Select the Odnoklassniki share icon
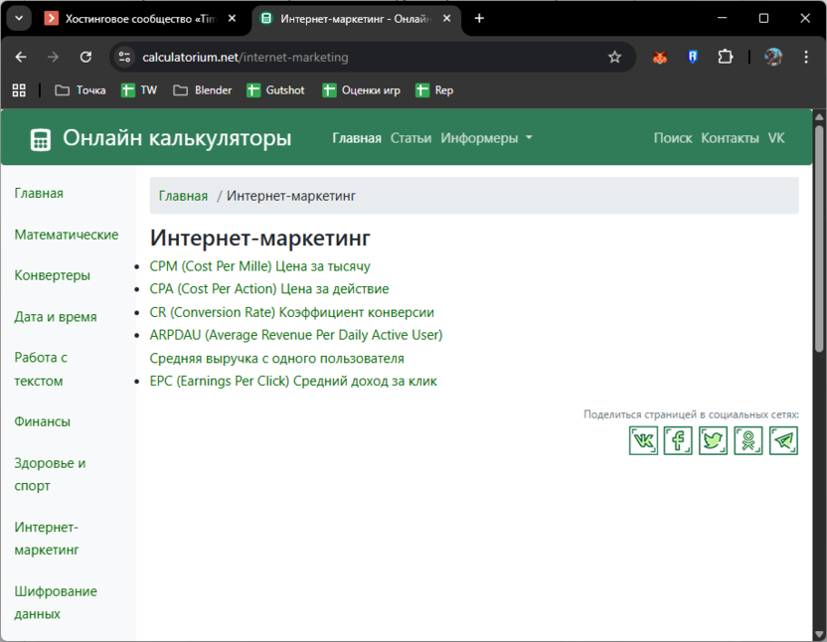Viewport: 827px width, 642px height. coord(747,440)
